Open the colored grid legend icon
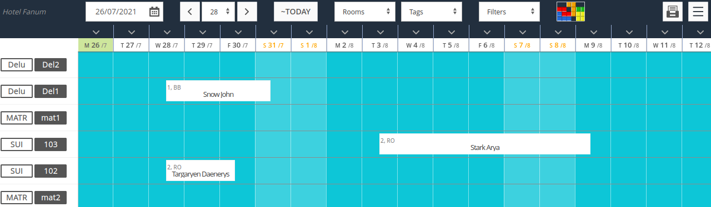The height and width of the screenshot is (207, 711). (570, 11)
